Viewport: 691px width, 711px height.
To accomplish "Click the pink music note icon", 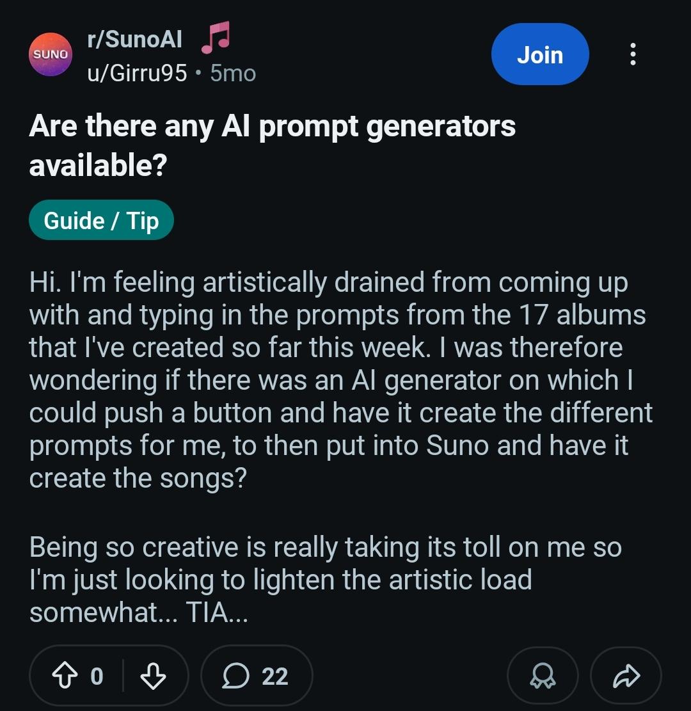I will (216, 38).
